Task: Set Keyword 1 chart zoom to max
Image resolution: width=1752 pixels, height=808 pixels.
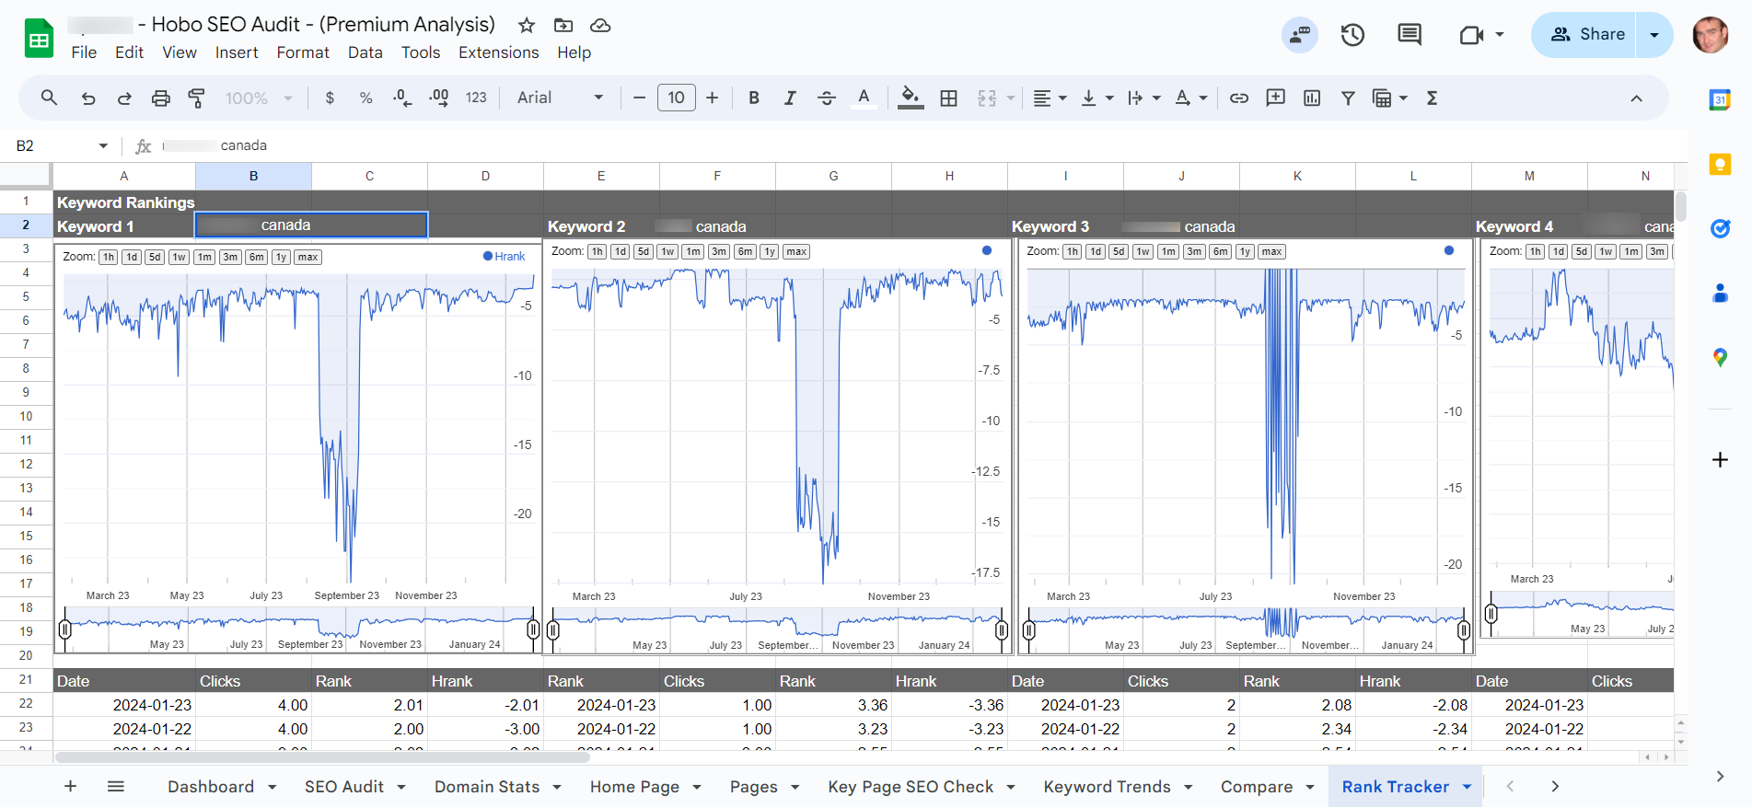Action: pyautogui.click(x=307, y=258)
